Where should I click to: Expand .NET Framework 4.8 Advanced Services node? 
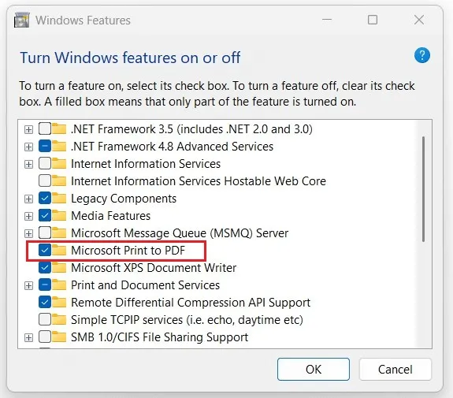[28, 147]
